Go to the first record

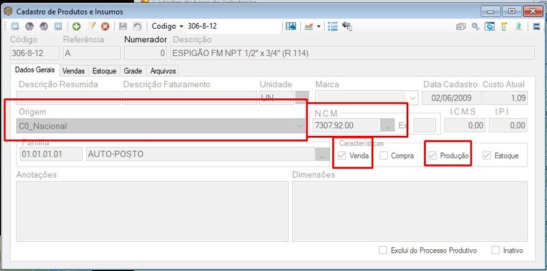(15, 27)
